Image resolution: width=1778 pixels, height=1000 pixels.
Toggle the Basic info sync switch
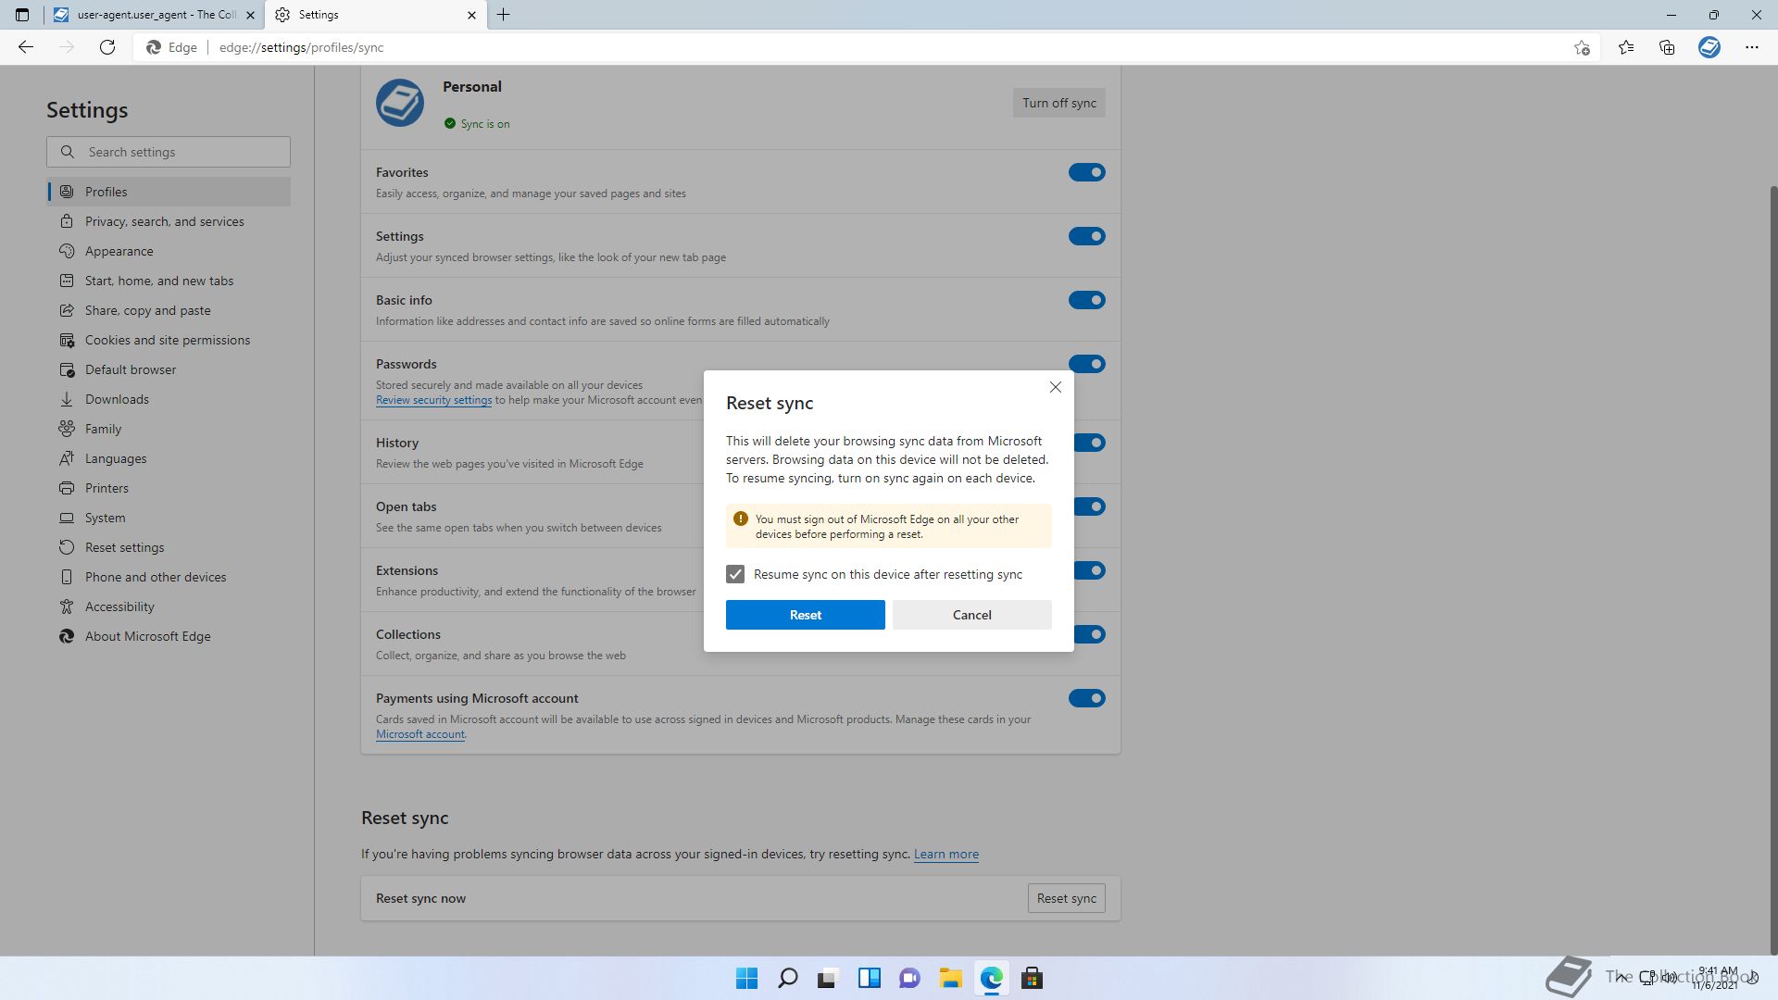coord(1086,300)
